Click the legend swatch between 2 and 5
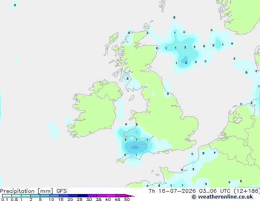This screenshot has height=201, width=260. click(x=36, y=196)
